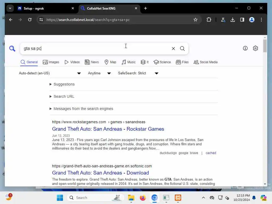
Task: Select the Files search category
Action: pos(182,62)
